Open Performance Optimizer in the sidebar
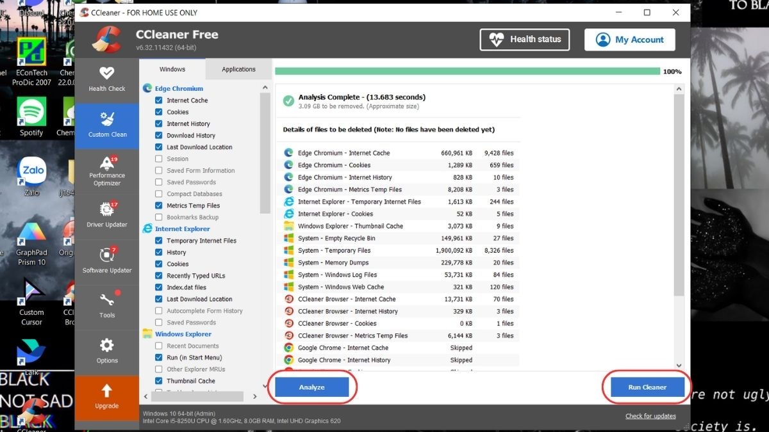 [x=107, y=171]
